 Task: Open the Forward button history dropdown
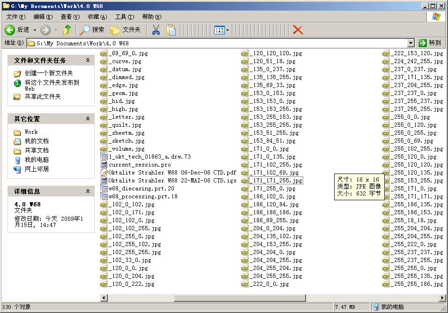point(56,30)
